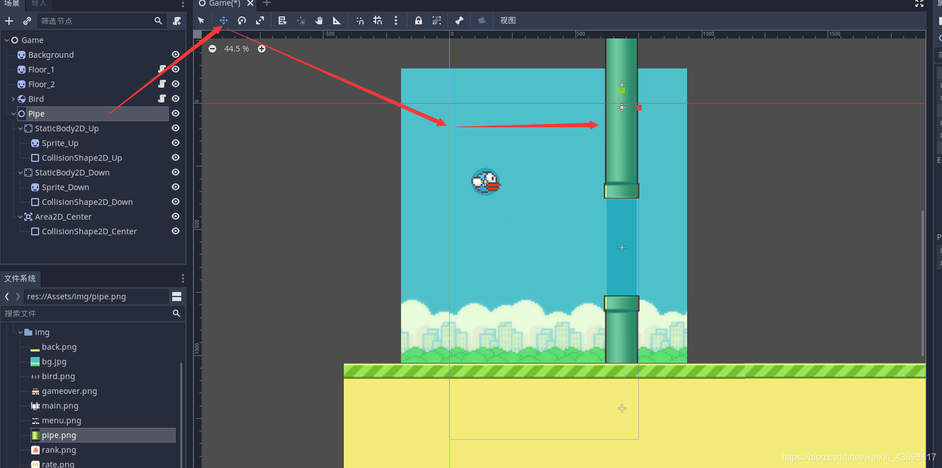Attach a script with the script icon

177,21
